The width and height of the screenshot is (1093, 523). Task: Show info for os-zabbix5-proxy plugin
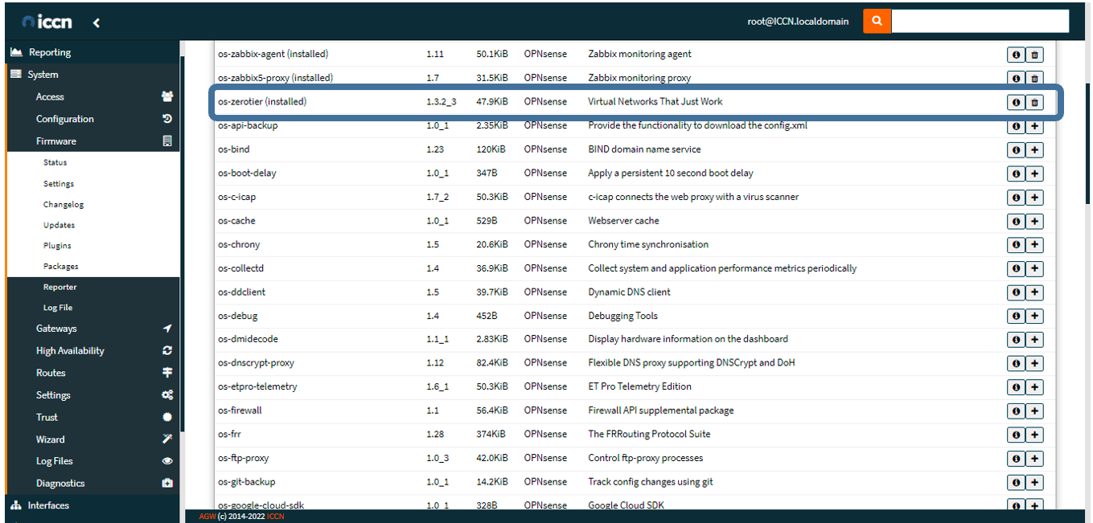1016,78
